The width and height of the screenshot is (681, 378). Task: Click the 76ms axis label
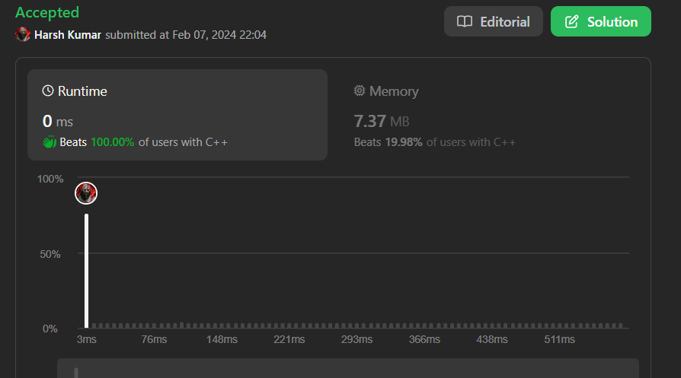point(154,339)
